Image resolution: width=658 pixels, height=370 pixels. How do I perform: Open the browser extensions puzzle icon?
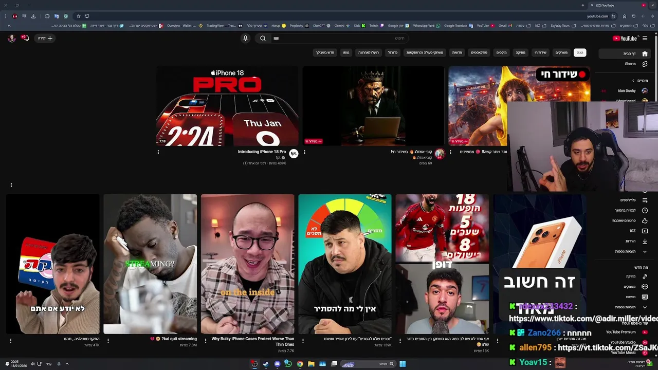[x=47, y=16]
